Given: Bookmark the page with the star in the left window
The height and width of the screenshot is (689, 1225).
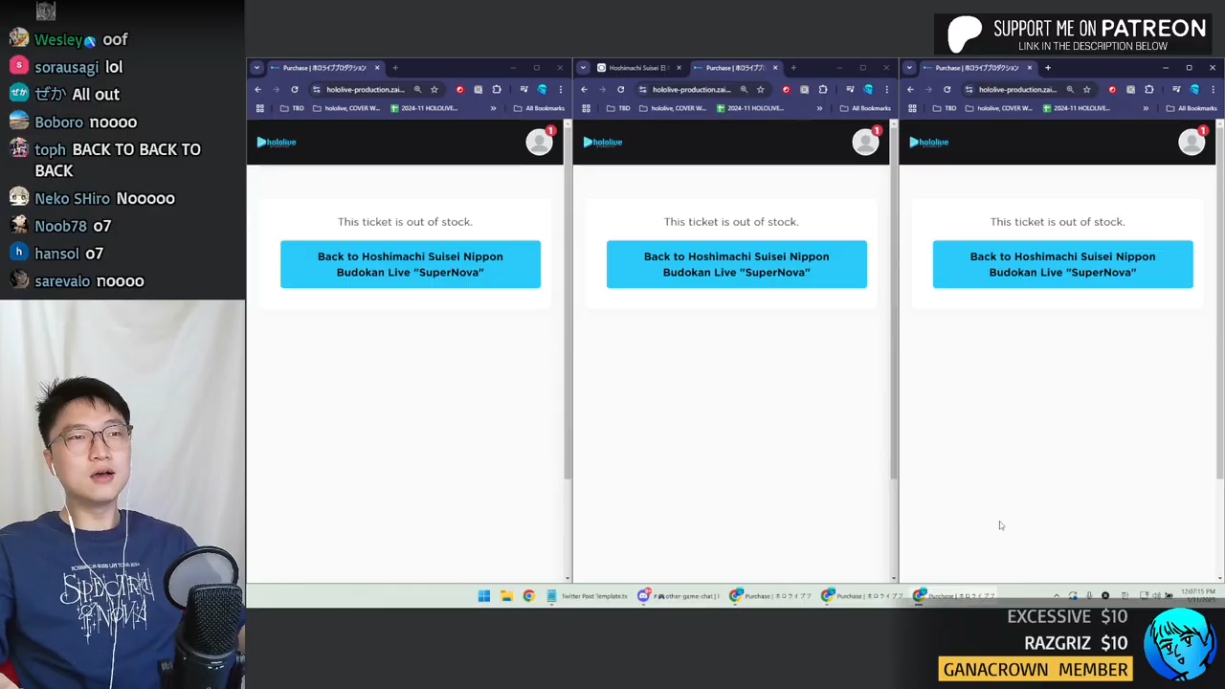Looking at the screenshot, I should click(434, 89).
